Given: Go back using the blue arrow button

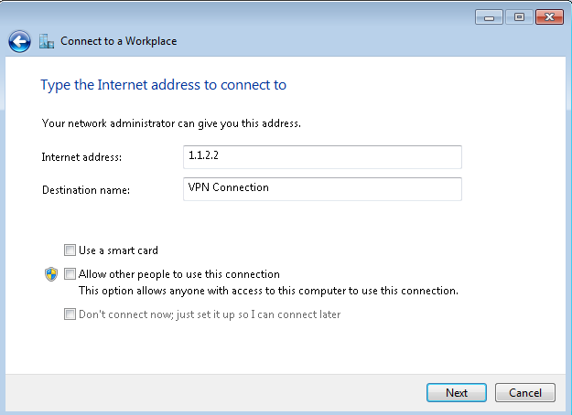Looking at the screenshot, I should coord(19,41).
